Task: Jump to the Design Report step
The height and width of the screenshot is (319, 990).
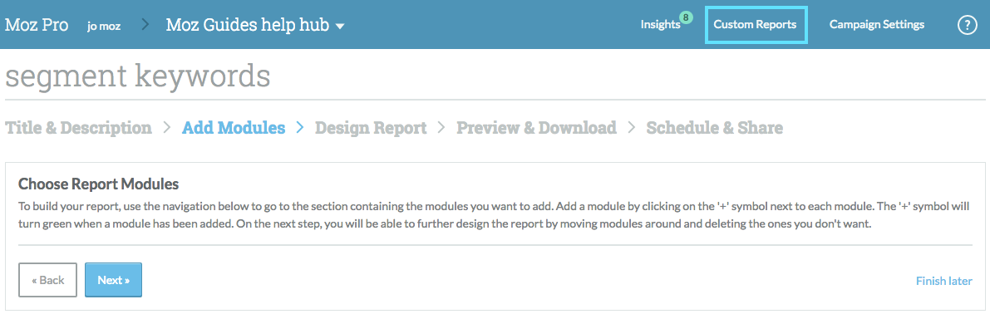Action: tap(371, 128)
